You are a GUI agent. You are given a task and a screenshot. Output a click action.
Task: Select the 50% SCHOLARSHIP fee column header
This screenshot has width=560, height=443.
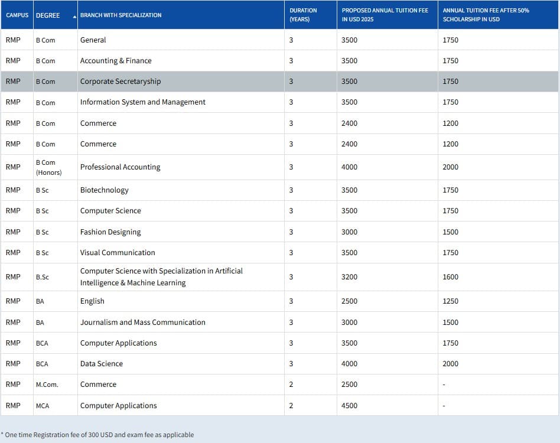[x=486, y=15]
